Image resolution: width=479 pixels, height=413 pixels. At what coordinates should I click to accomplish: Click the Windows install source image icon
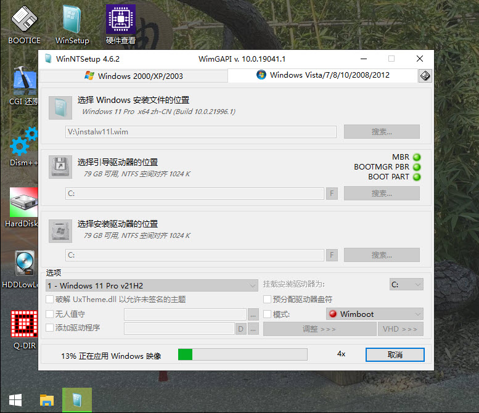point(60,108)
